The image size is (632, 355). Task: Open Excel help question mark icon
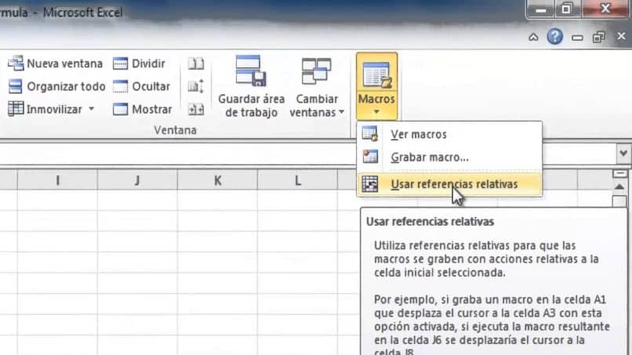pos(554,37)
